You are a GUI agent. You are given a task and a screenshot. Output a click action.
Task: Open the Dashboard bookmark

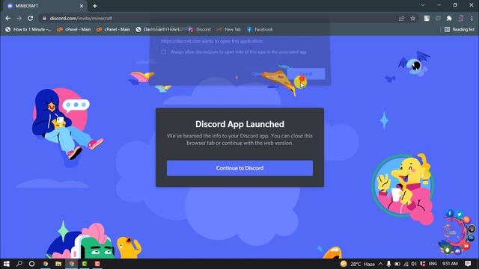click(159, 29)
